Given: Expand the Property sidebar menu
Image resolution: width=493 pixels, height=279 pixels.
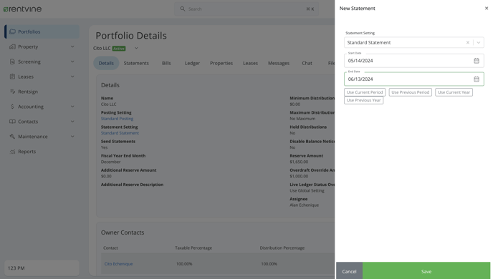Looking at the screenshot, I should 72,46.
